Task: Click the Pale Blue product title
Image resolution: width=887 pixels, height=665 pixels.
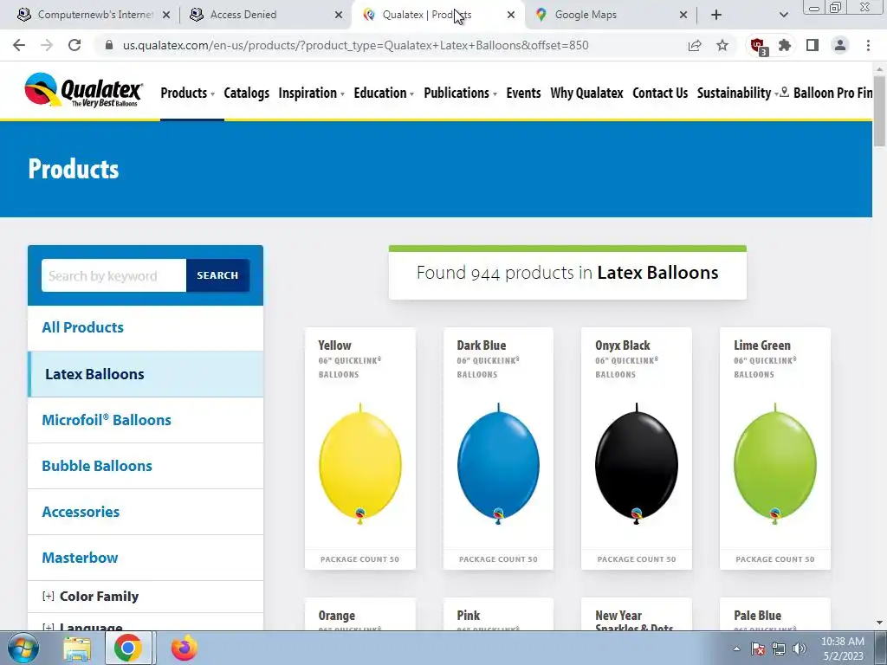Action: pyautogui.click(x=757, y=616)
